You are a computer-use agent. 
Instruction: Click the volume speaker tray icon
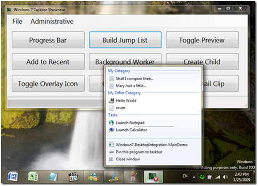tap(225, 177)
